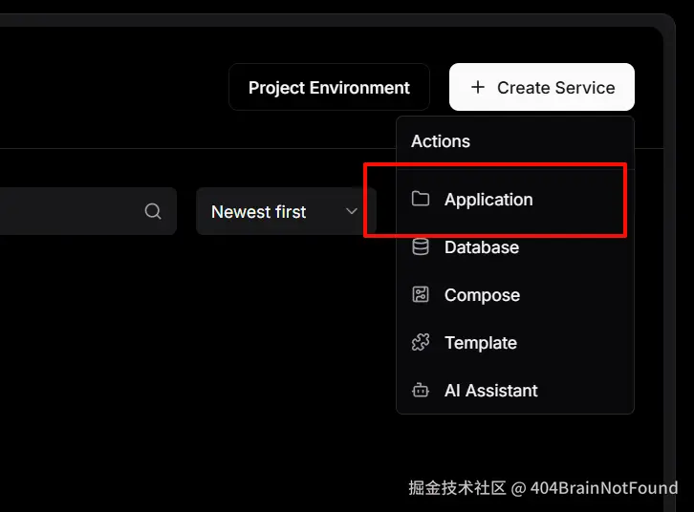
Task: Click the magnifier search icon
Action: pyautogui.click(x=153, y=211)
